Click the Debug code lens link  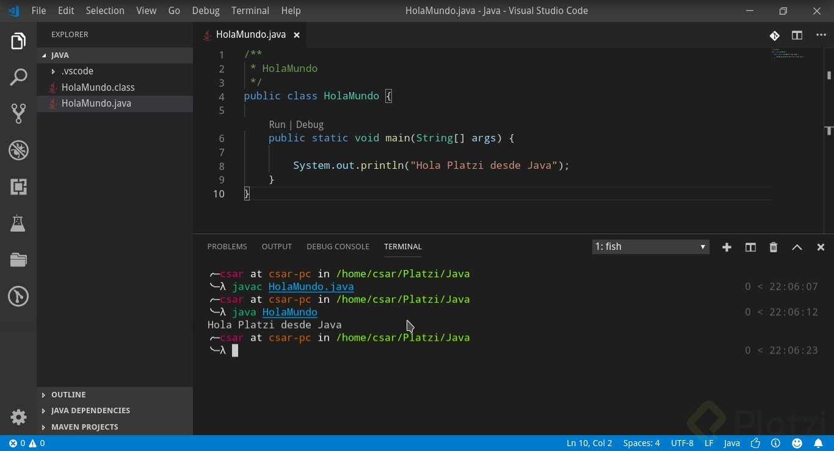310,124
